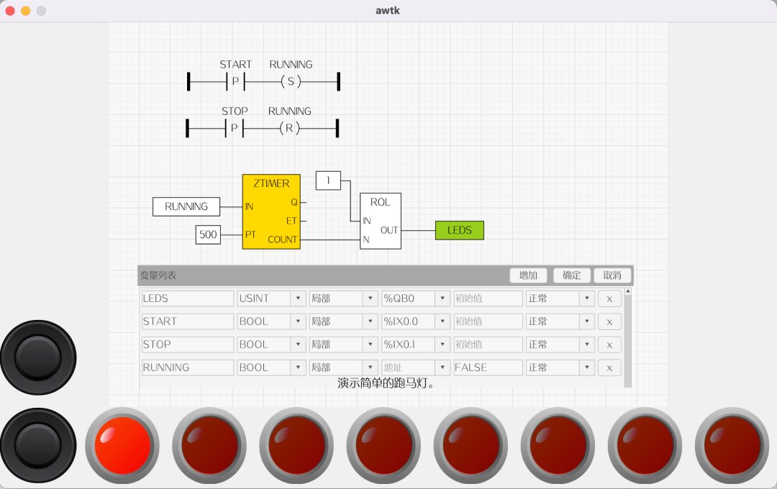
Task: Click the lit bright red LED
Action: (122, 444)
